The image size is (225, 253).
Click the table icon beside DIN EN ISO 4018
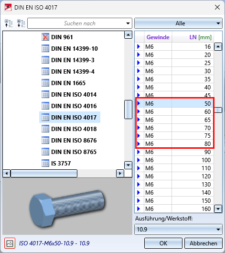point(45,129)
